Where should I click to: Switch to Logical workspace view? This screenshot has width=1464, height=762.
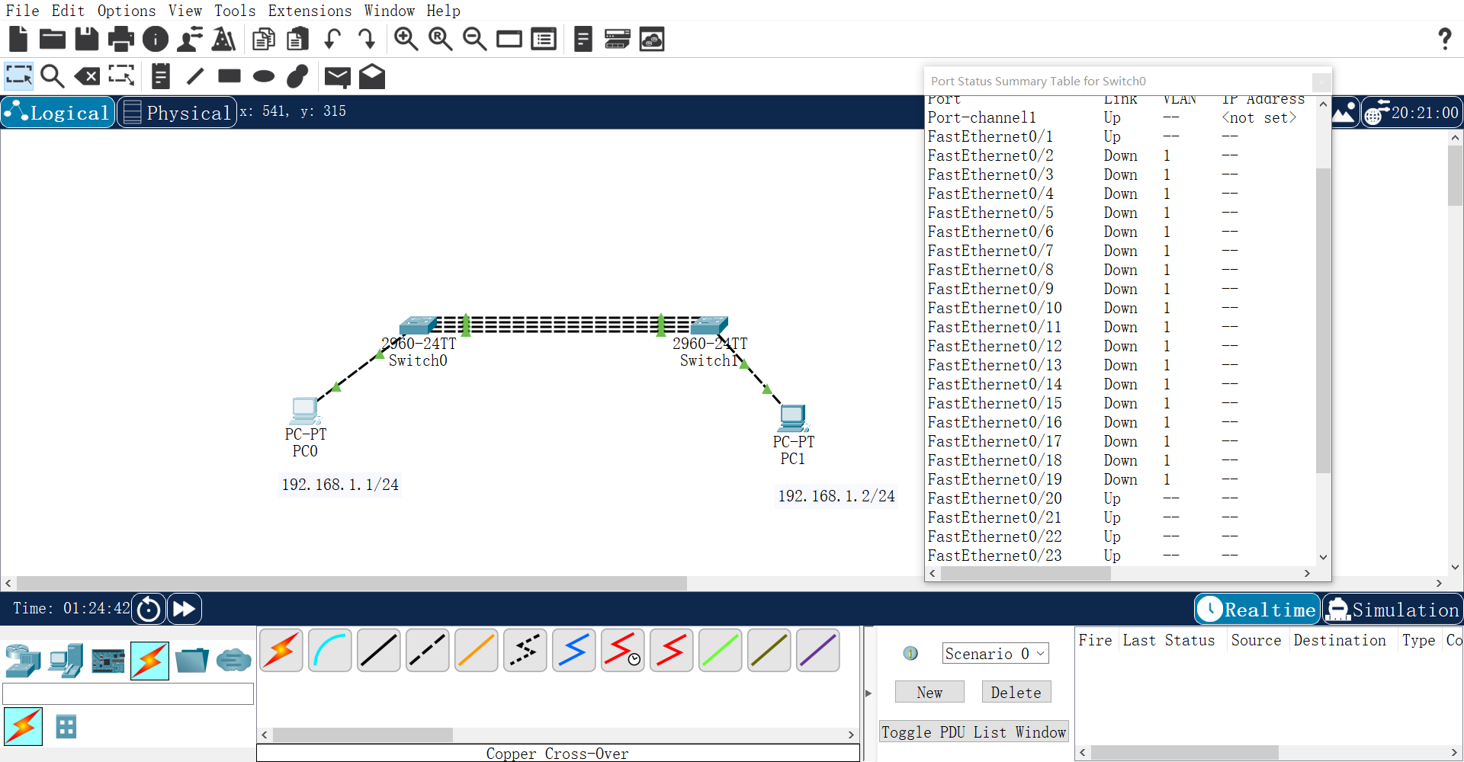tap(58, 112)
